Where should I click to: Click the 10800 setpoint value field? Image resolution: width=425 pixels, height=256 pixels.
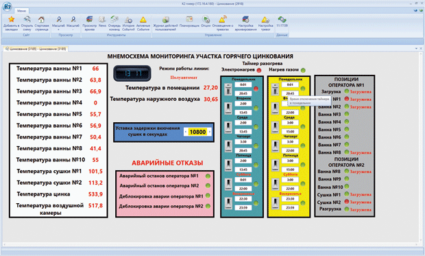click(197, 132)
